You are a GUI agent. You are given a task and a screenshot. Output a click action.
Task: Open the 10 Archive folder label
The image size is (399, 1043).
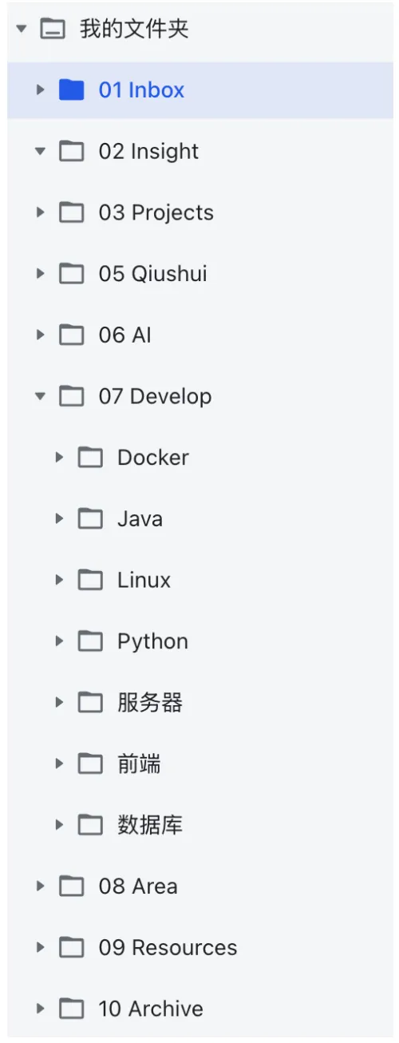coord(151,1009)
